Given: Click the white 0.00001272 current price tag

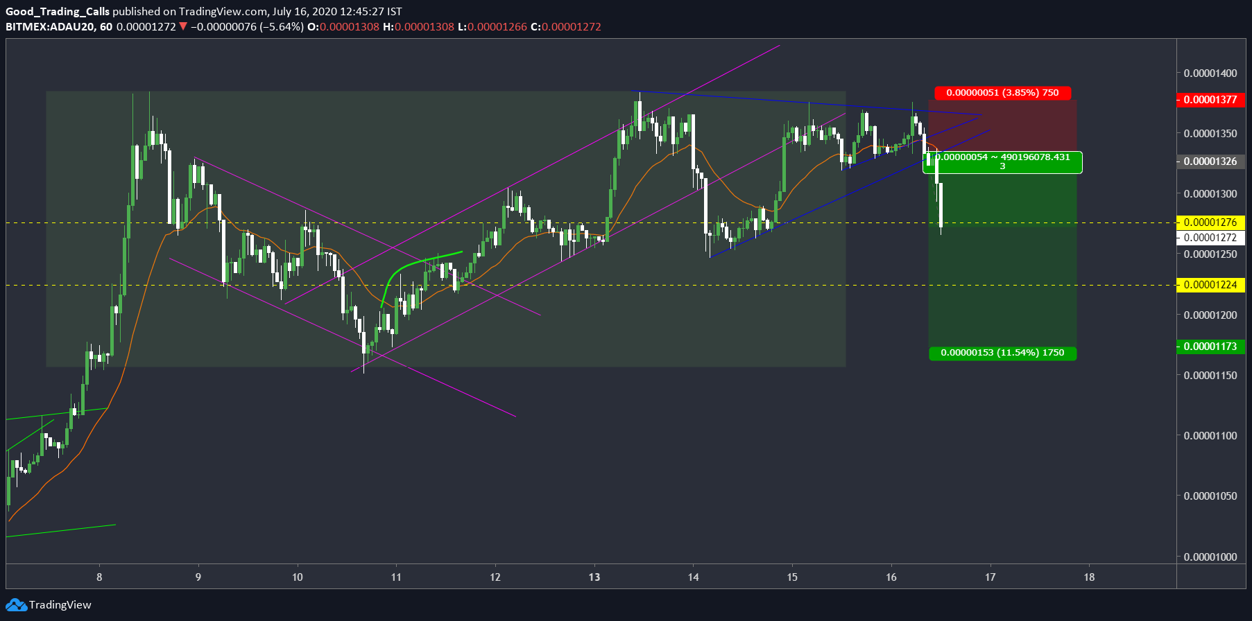Looking at the screenshot, I should click(1210, 238).
